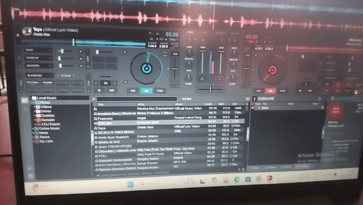The width and height of the screenshot is (363, 205).
Task: Click the red right deck jog wheel
Action: coord(272,70)
